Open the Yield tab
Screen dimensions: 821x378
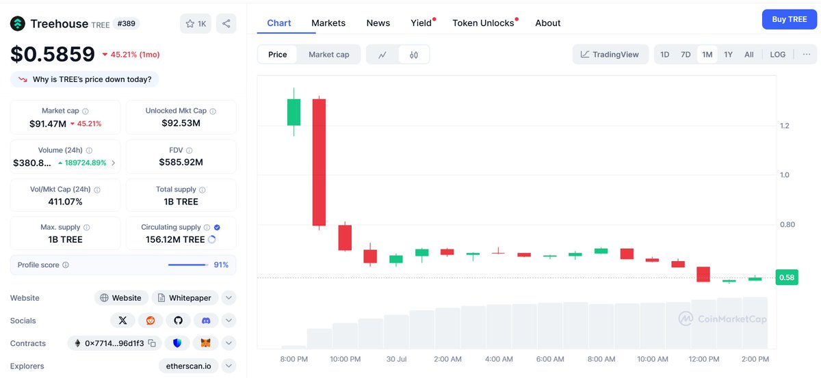click(421, 23)
